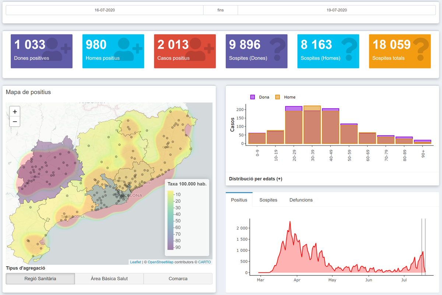Open the Defuncions tab
442x295 pixels.
(x=301, y=200)
